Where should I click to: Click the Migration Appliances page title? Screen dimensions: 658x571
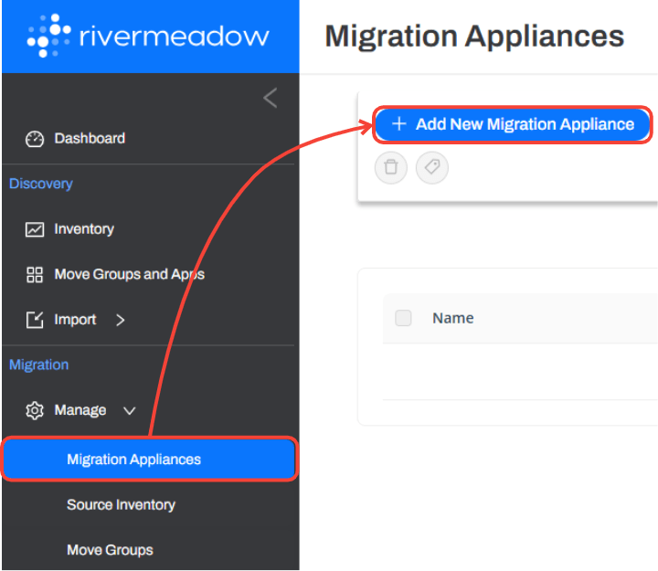(x=474, y=36)
